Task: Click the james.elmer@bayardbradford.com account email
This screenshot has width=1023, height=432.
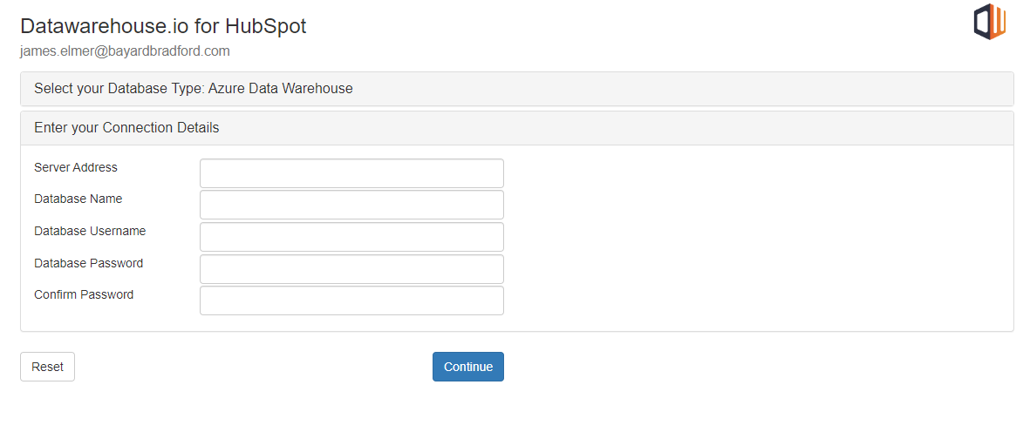Action: [125, 51]
